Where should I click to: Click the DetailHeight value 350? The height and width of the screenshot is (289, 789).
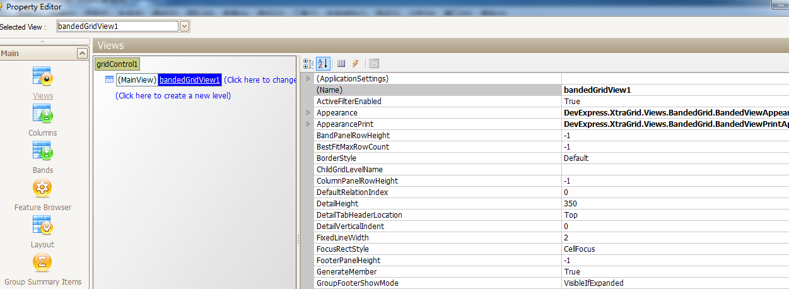tap(675, 204)
